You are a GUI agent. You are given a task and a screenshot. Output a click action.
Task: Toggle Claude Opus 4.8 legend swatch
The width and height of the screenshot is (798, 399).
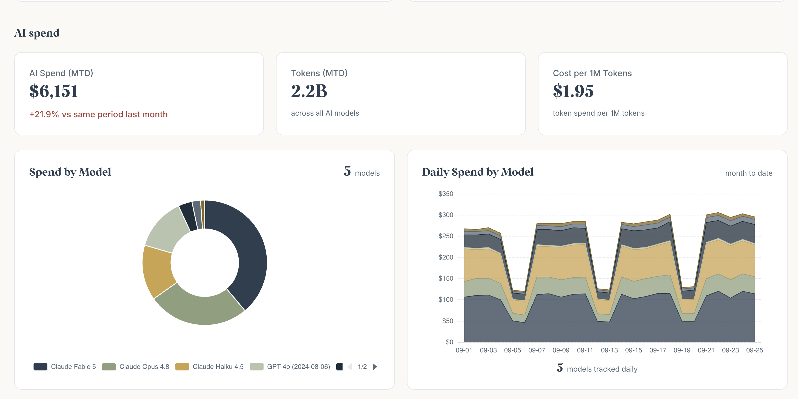[109, 367]
